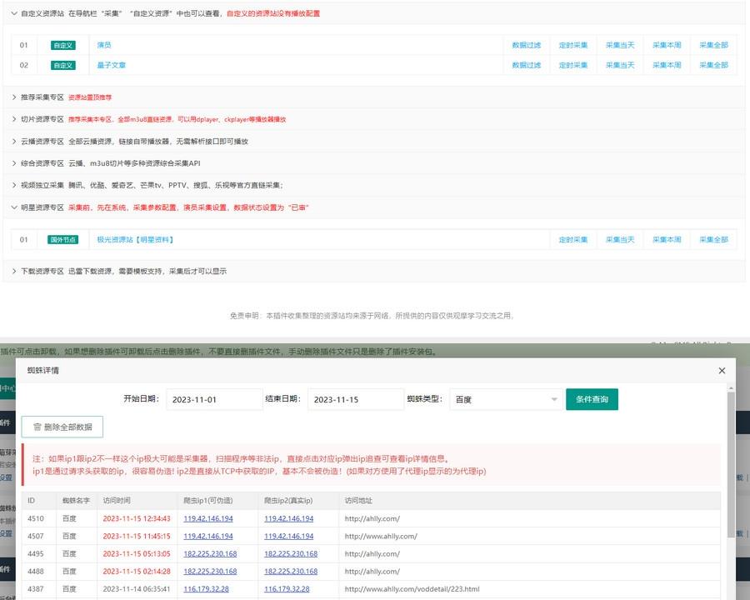Click 数据过滤 for 量子文章 row
Viewport: 750px width, 600px height.
click(x=526, y=65)
